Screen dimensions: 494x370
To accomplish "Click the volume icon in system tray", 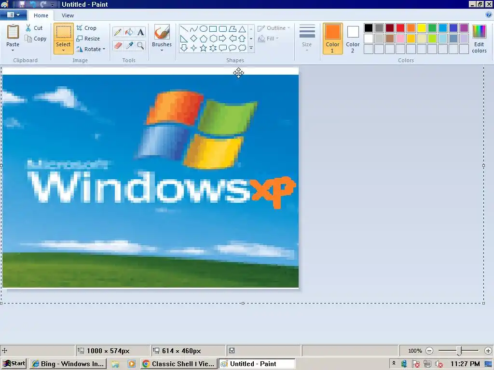I will (439, 364).
